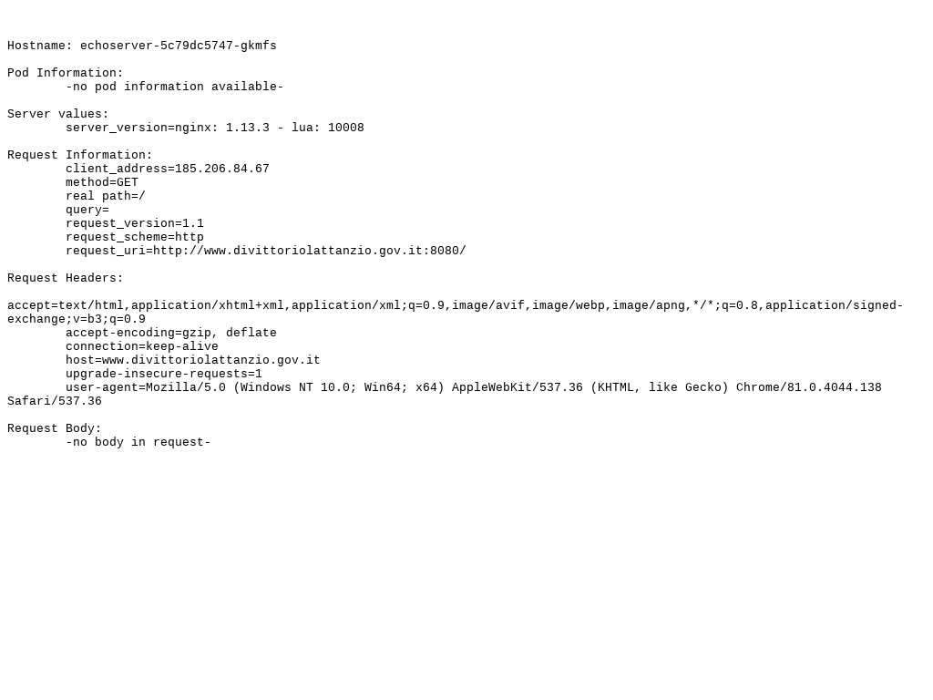Click the method=GET line
The height and width of the screenshot is (700, 933).
pyautogui.click(x=102, y=182)
